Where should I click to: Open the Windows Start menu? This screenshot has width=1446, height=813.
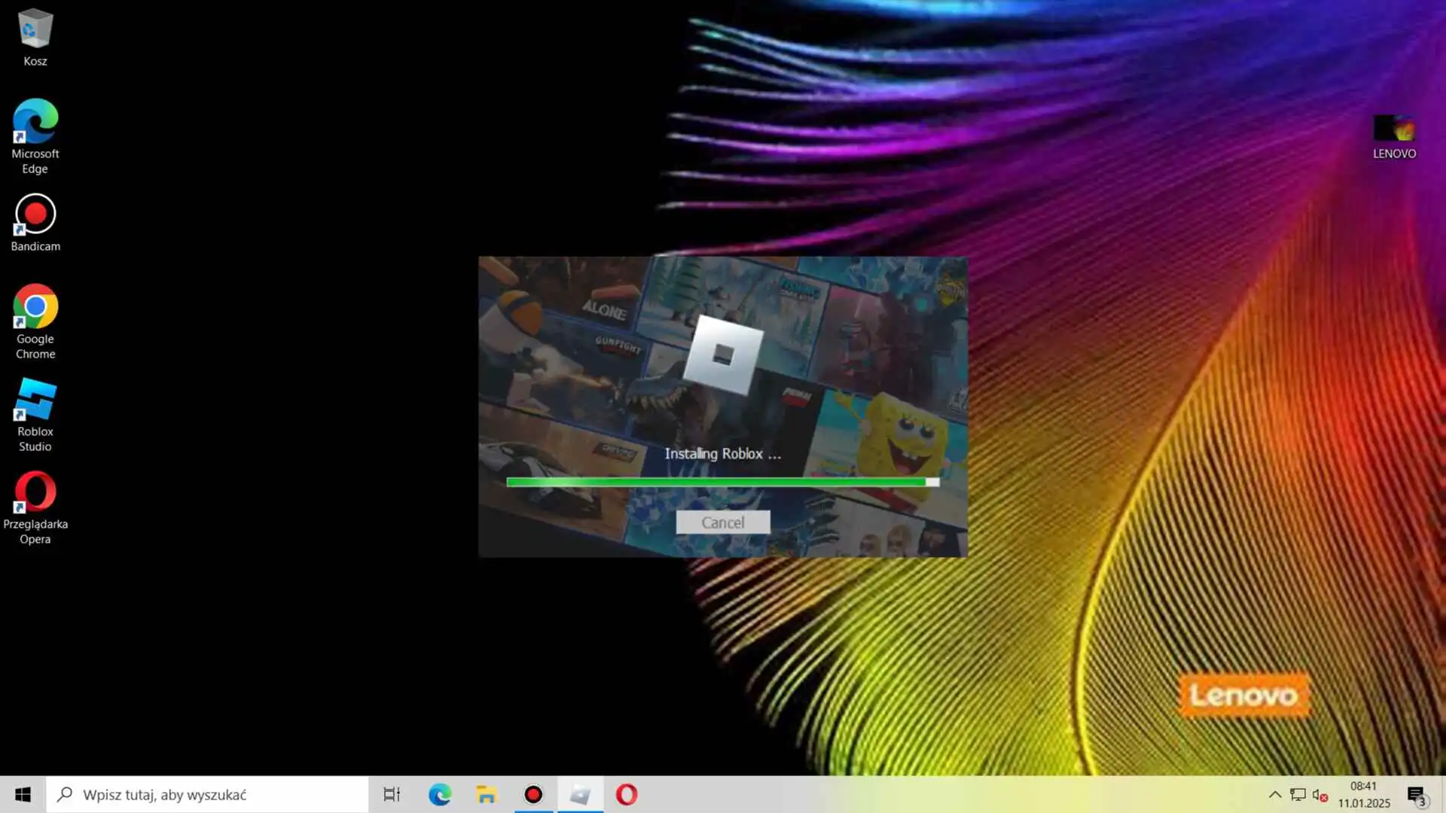click(23, 794)
